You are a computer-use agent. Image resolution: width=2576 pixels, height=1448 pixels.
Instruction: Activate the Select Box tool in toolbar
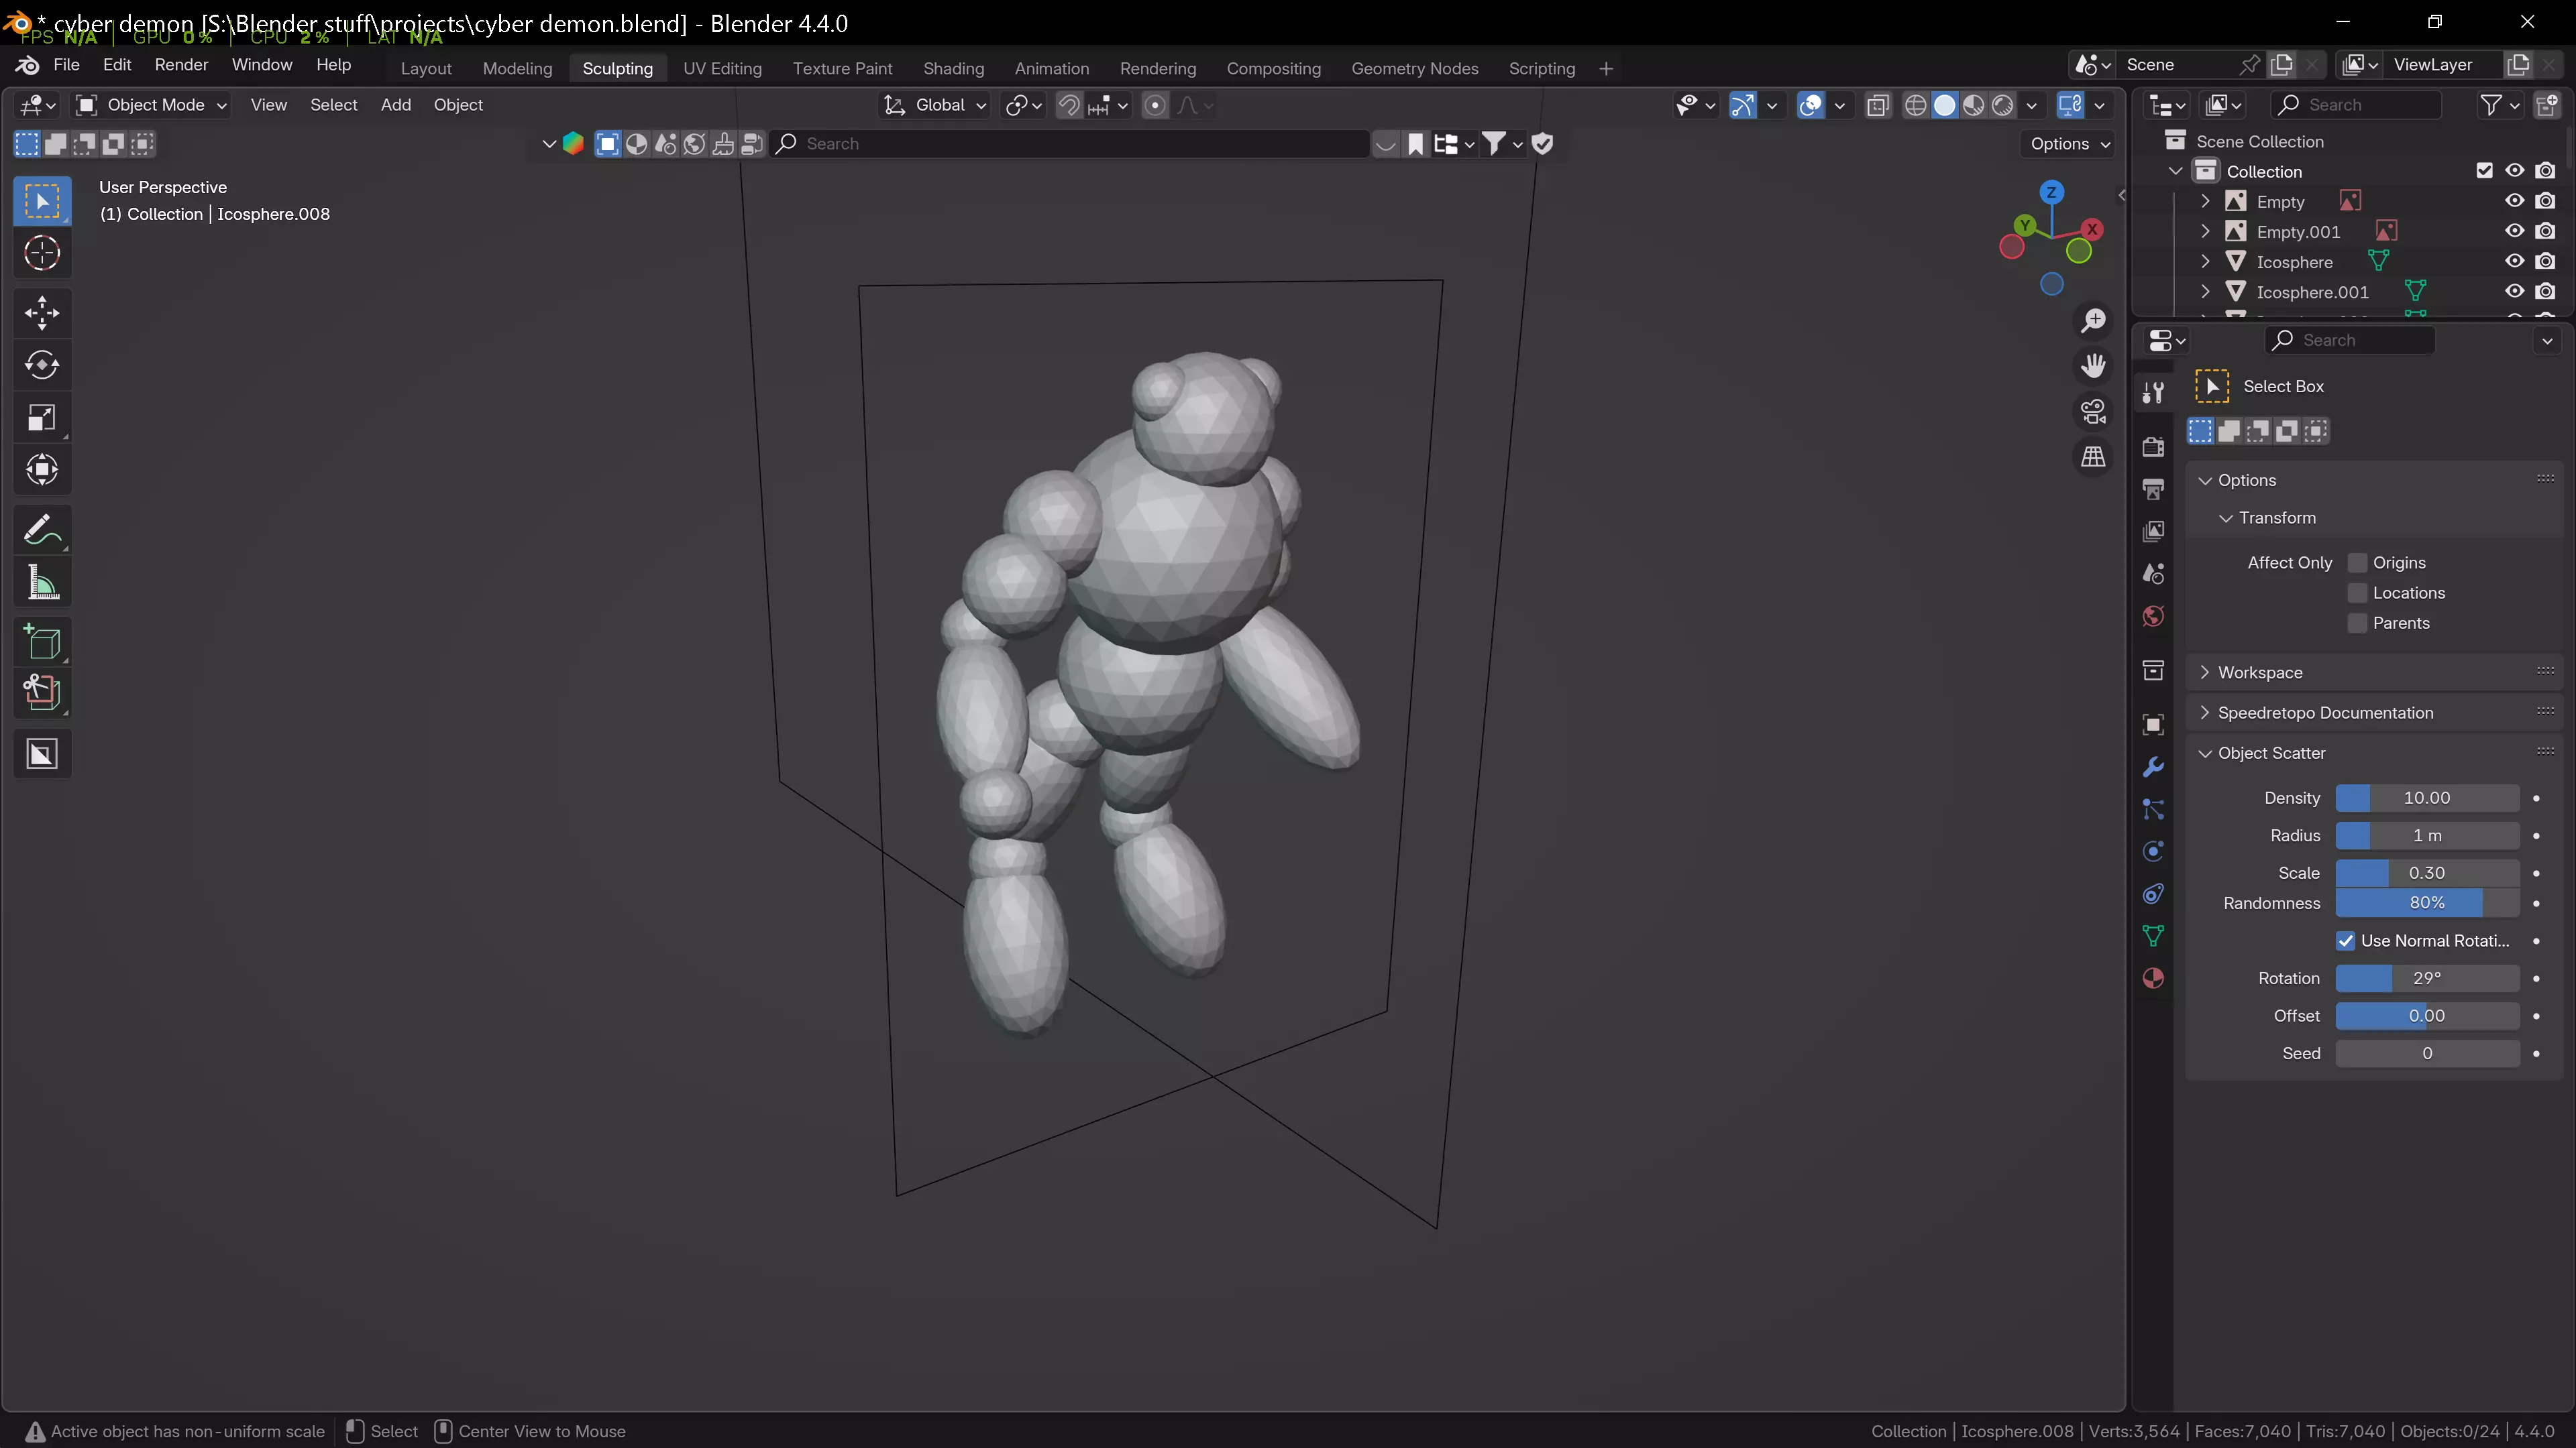click(x=42, y=202)
